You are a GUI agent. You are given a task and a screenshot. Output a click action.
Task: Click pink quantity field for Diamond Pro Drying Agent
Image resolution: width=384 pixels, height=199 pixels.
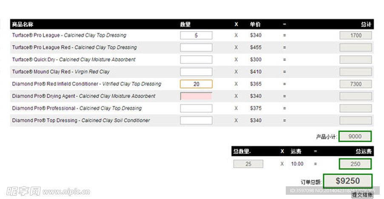196,96
